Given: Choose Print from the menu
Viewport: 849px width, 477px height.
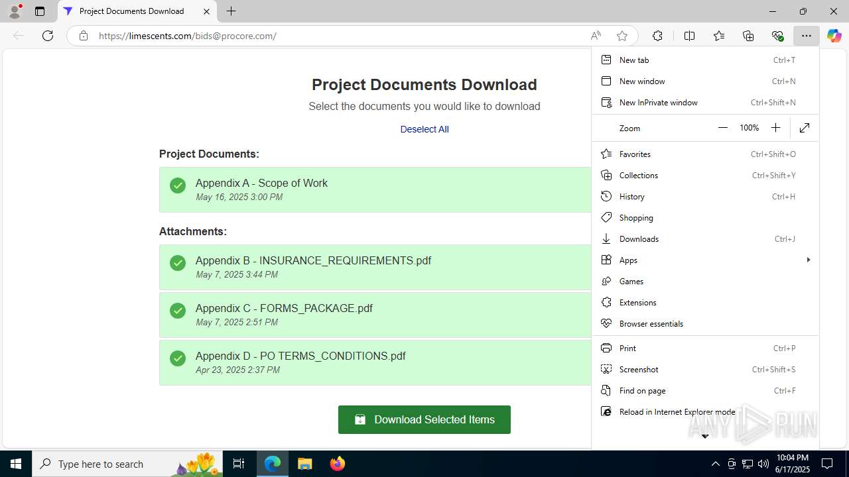Looking at the screenshot, I should [x=705, y=348].
